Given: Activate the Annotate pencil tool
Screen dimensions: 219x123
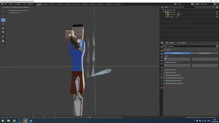Looking at the screenshot, I should click(x=3, y=37).
